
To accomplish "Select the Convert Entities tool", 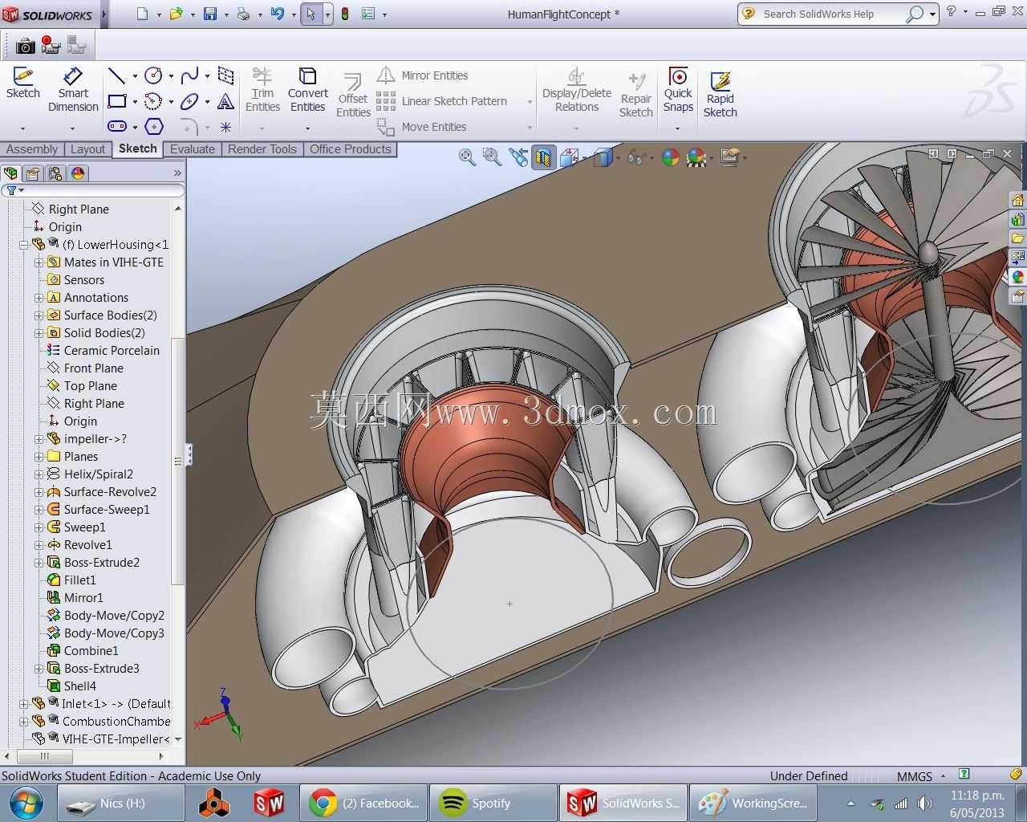I will (x=307, y=89).
